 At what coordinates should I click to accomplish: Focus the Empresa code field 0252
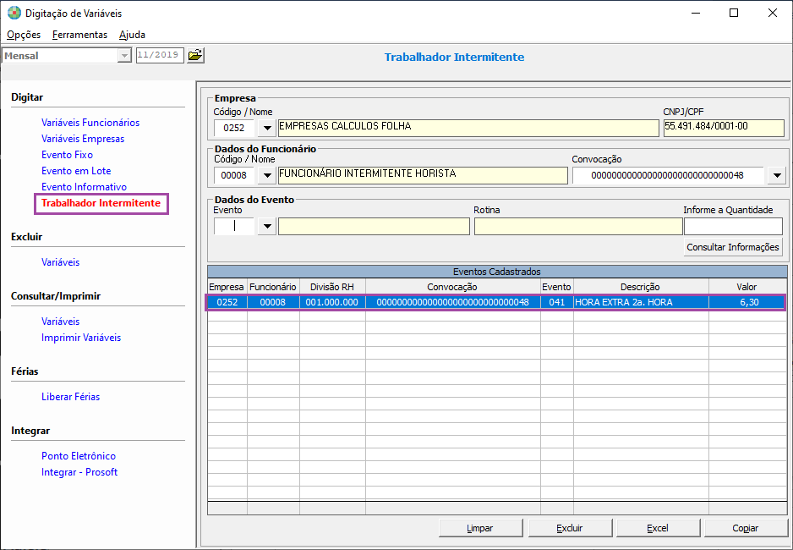pos(234,128)
